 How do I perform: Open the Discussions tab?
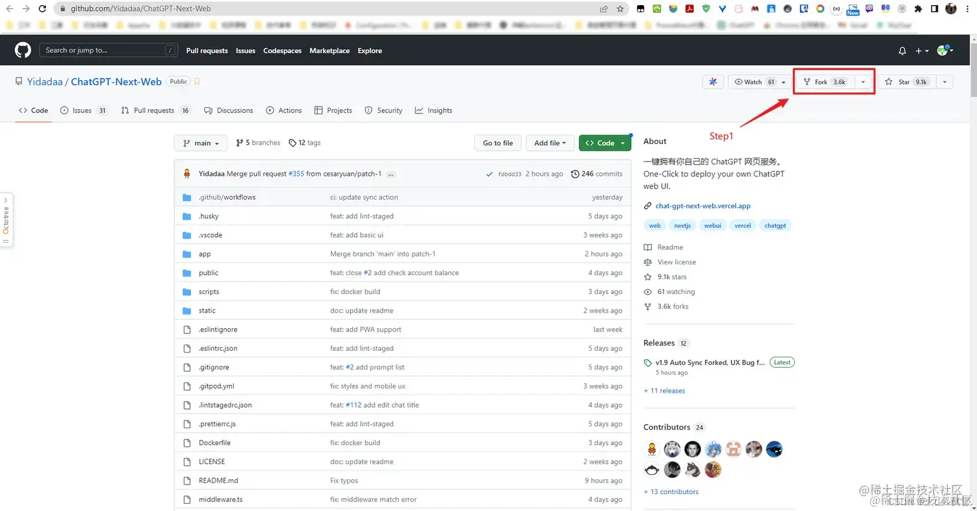[x=229, y=110]
